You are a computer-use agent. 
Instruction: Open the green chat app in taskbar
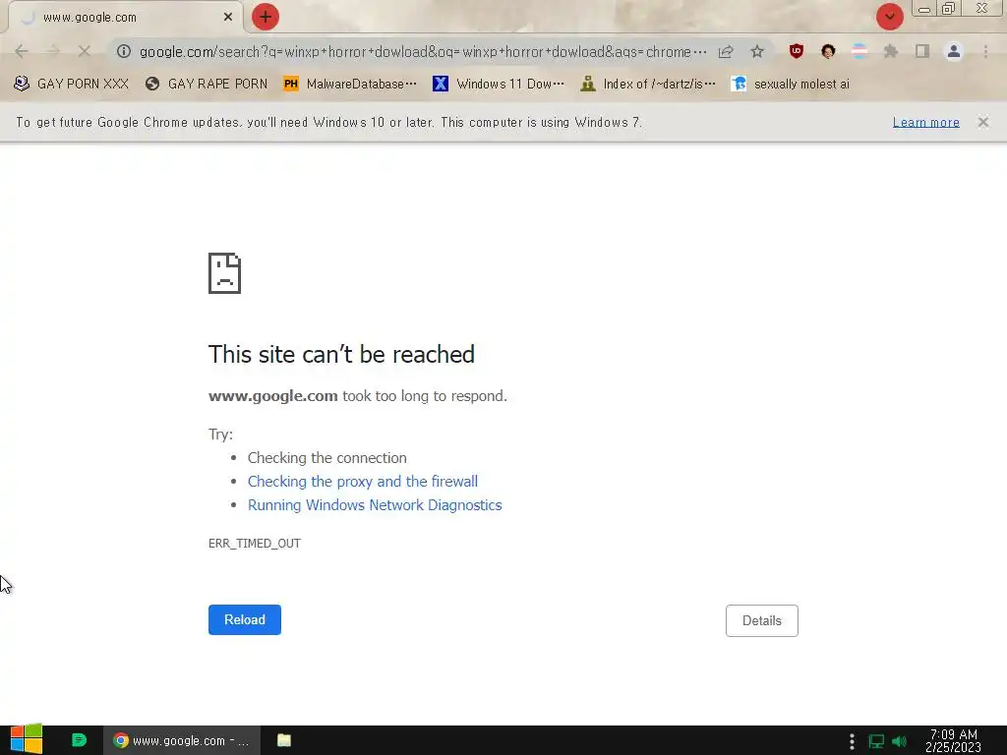79,740
